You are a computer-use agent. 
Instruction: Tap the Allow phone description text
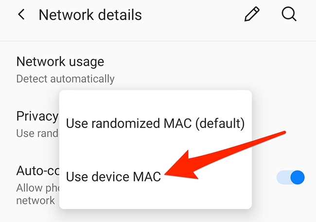point(38,188)
